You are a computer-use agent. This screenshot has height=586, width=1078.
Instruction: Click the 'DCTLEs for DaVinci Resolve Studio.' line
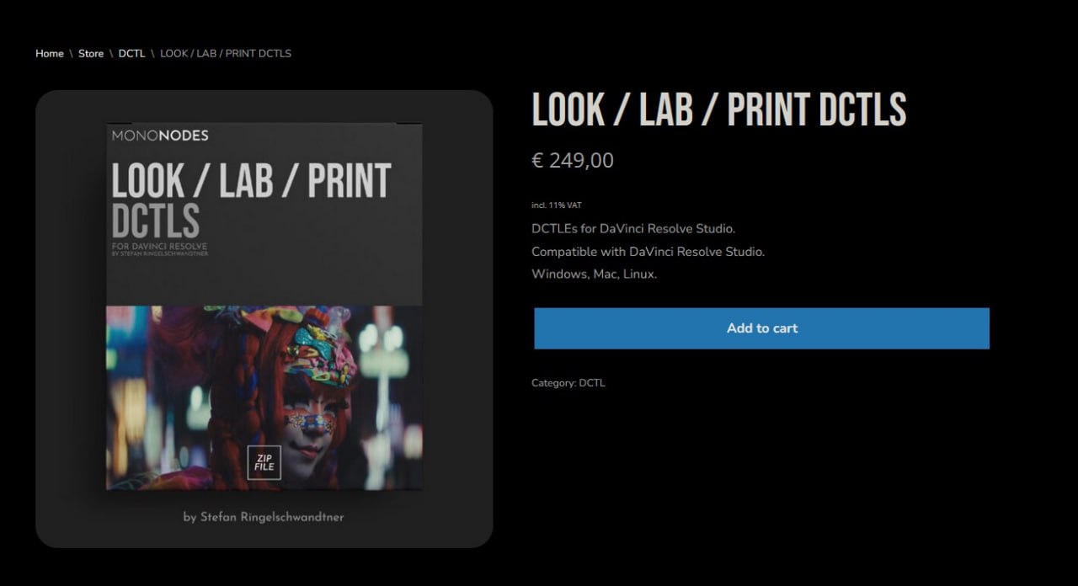(x=633, y=228)
